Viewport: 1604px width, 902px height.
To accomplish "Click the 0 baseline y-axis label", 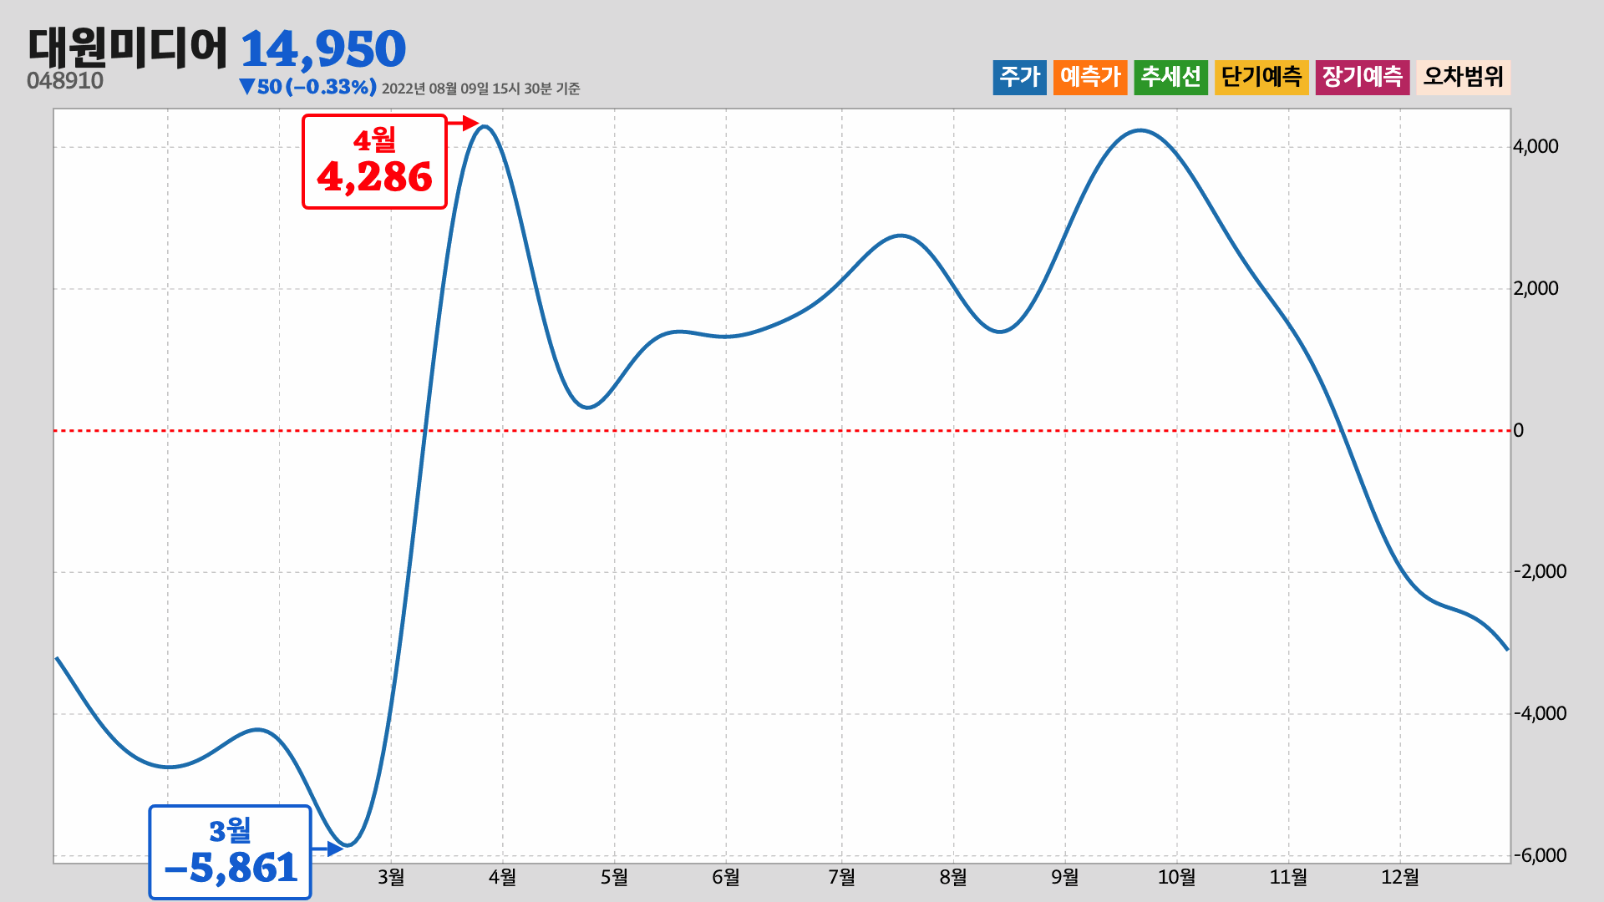I will coord(1519,430).
